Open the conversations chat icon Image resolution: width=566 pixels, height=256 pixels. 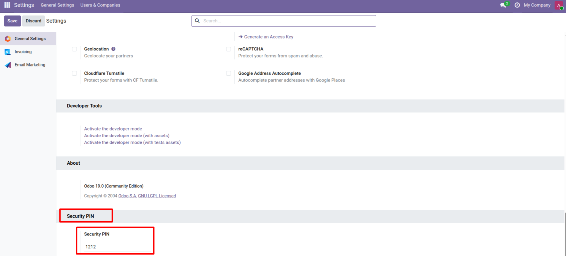pyautogui.click(x=503, y=5)
